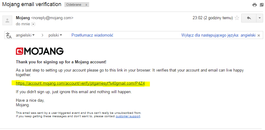Open the 'polski' target language dropdown

pos(55,35)
